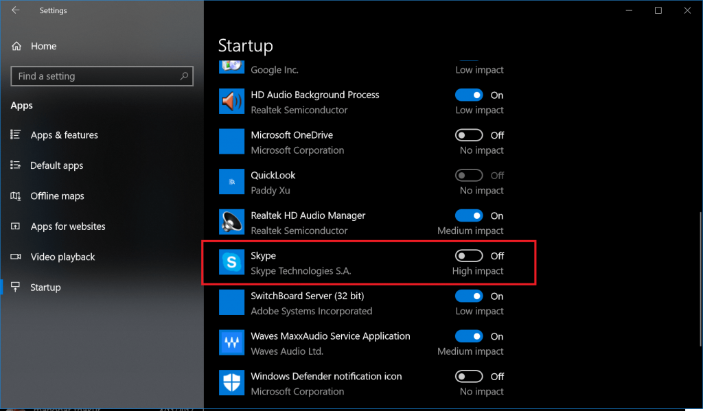This screenshot has height=411, width=703.
Task: Open Offline maps settings
Action: click(102, 196)
